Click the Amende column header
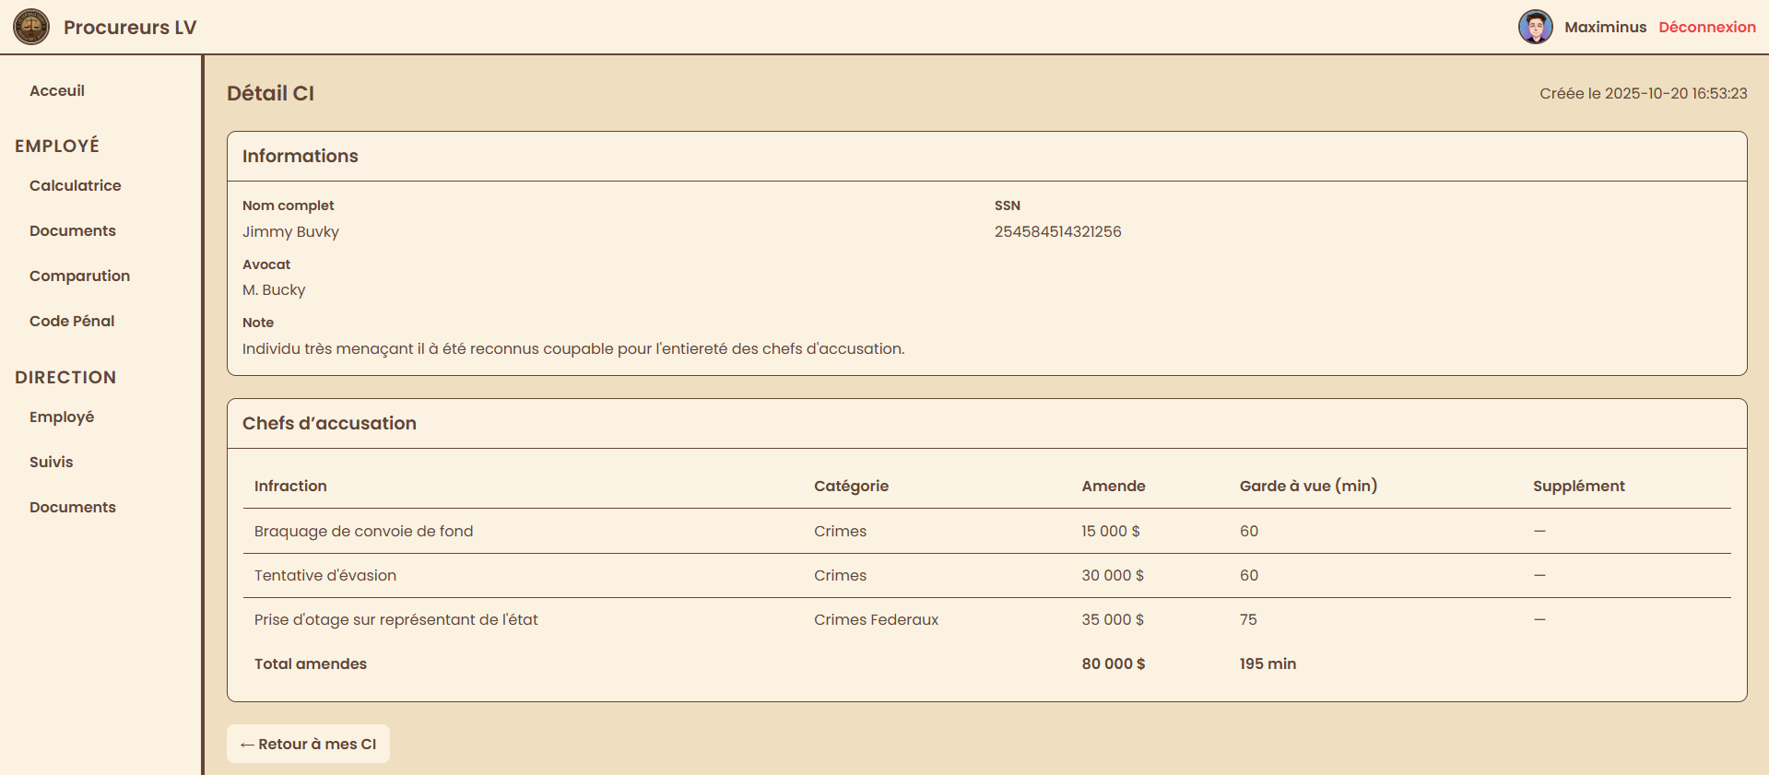The height and width of the screenshot is (775, 1769). coord(1113,486)
